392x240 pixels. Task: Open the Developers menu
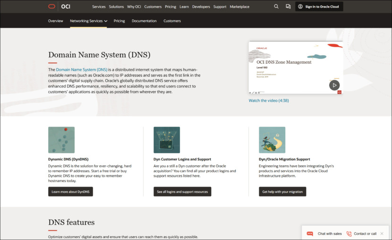(201, 7)
